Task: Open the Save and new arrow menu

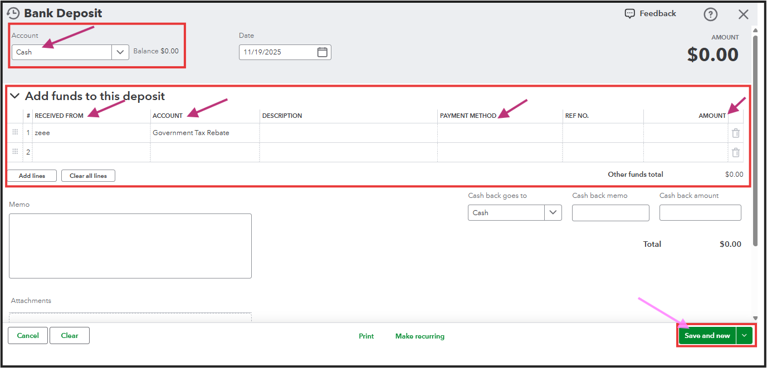Action: [744, 336]
